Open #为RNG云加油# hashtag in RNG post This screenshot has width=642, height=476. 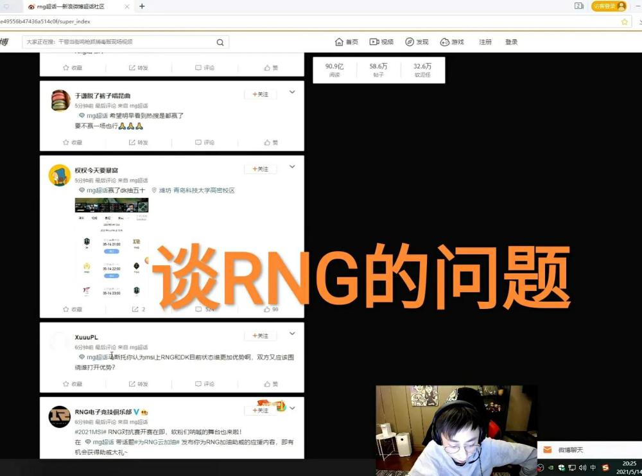pos(157,442)
